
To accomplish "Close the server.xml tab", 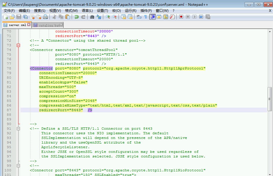I will (29, 25).
